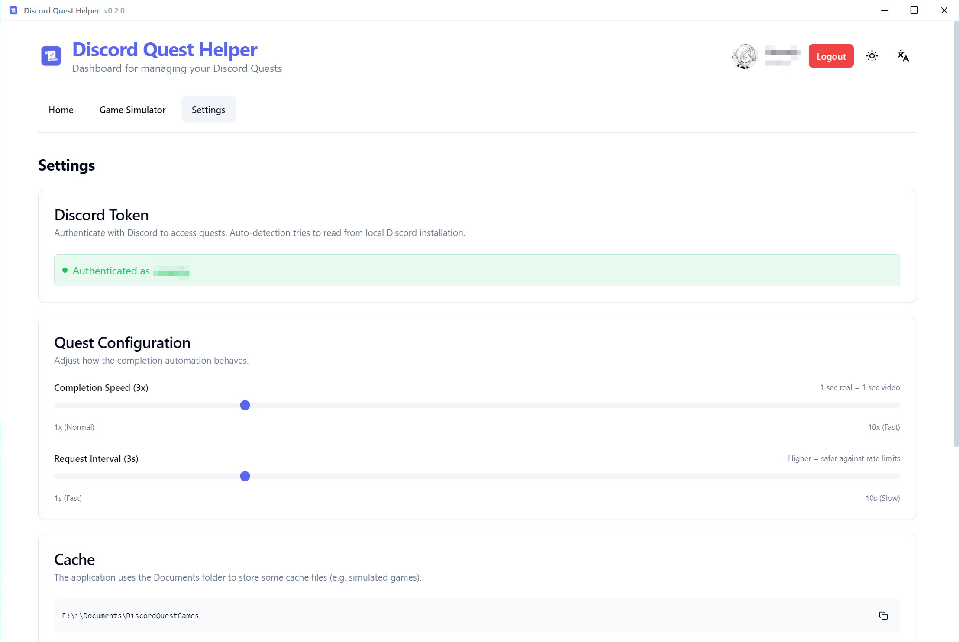Open the Game Simulator tab
Image resolution: width=959 pixels, height=642 pixels.
[132, 110]
